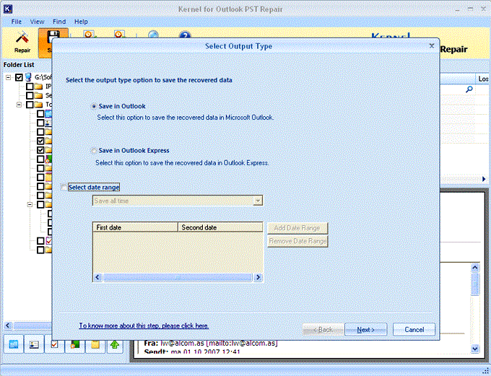Click the Fra: lw@alcom.as sender line
The height and width of the screenshot is (376, 491).
pyautogui.click(x=210, y=343)
